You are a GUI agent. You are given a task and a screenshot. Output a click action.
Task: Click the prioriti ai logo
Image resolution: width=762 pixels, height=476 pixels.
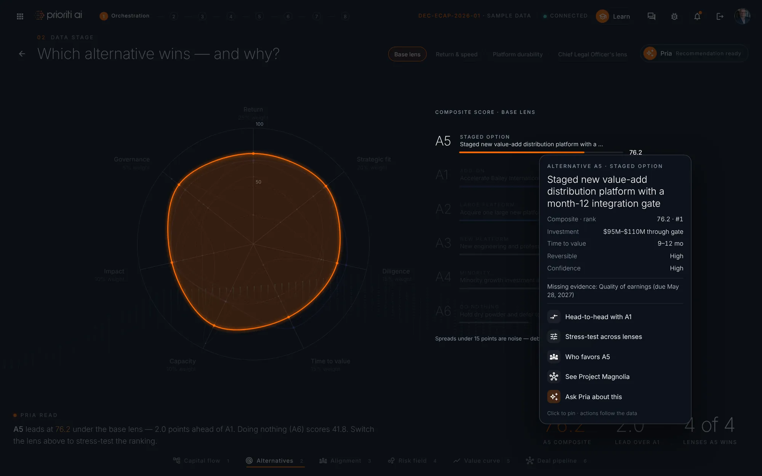59,15
